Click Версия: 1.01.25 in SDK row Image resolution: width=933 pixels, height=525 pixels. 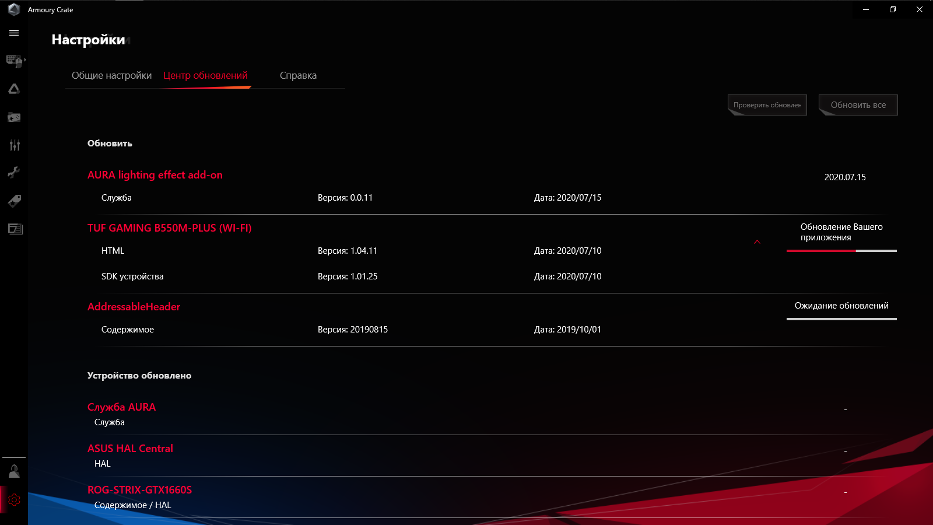point(348,276)
